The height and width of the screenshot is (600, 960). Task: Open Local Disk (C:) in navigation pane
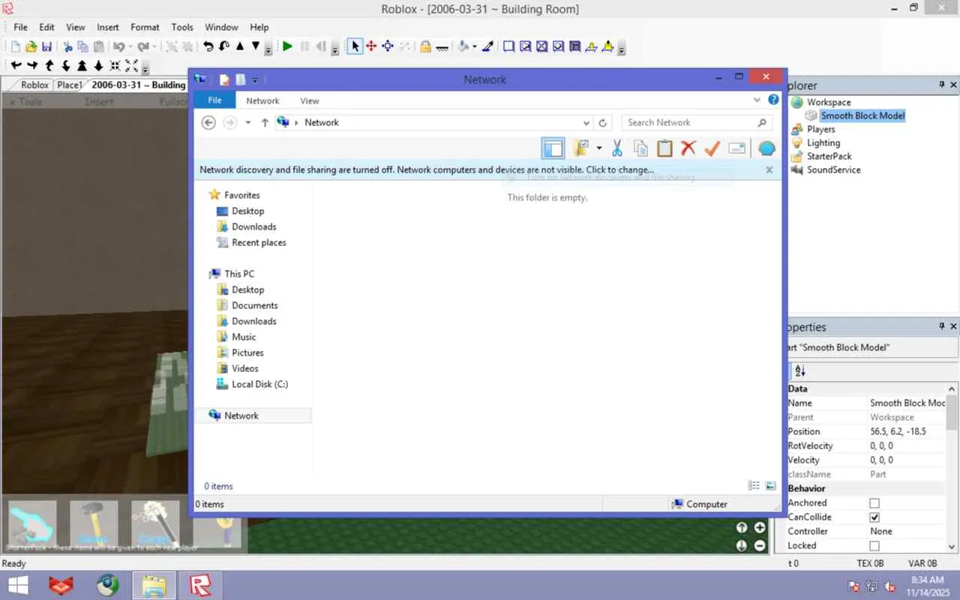(259, 384)
